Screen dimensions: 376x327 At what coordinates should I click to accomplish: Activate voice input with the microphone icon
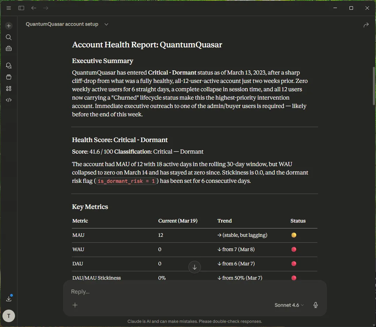[315, 305]
